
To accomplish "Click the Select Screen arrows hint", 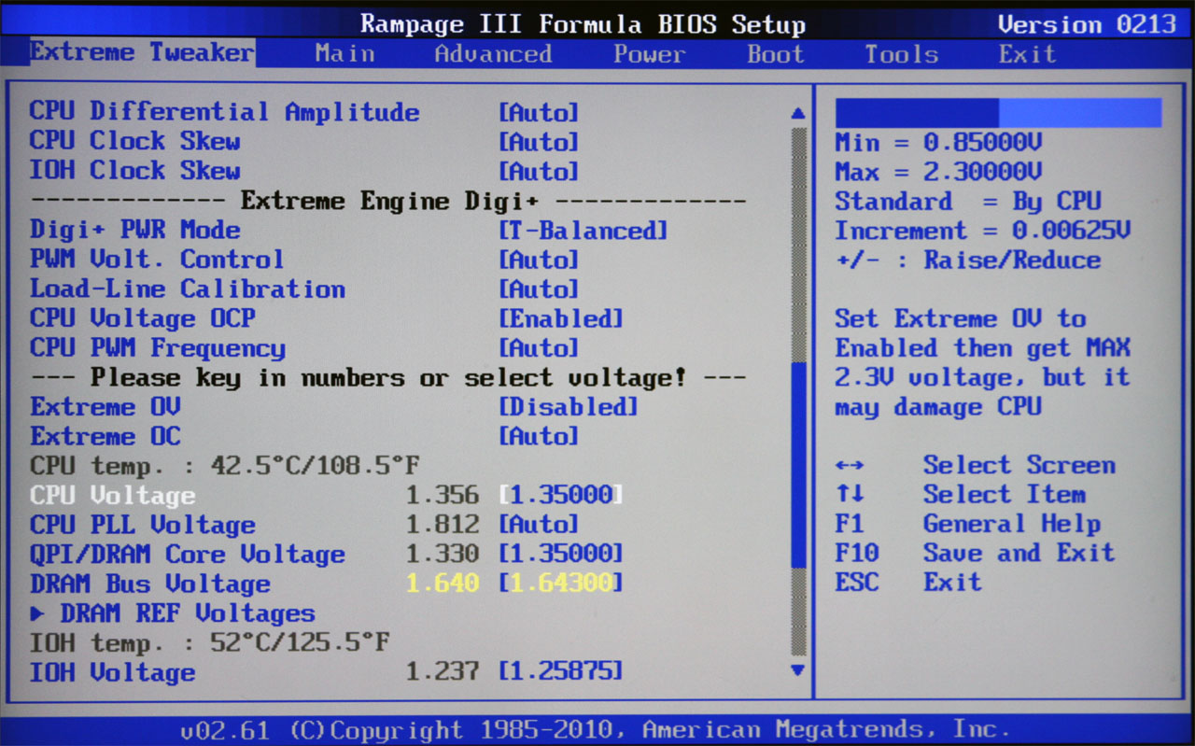I will pos(975,465).
